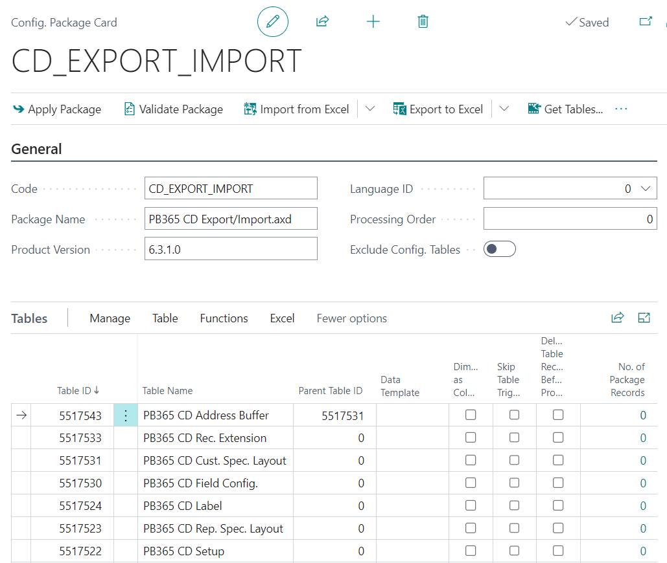667x563 pixels.
Task: Check Skip Table Triggers for Address Buffer
Action: click(x=514, y=415)
